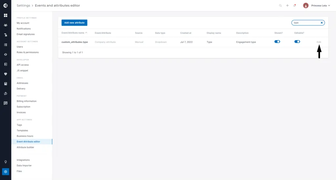Open Templates settings page
This screenshot has height=180, width=336.
coord(22,130)
